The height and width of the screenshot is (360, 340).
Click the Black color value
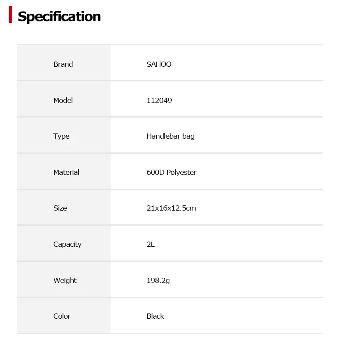click(155, 316)
